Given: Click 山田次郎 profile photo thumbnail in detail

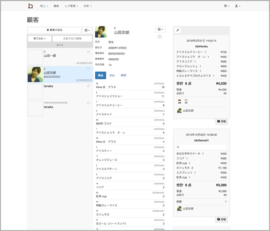Looking at the screenshot, I should click(x=101, y=32).
